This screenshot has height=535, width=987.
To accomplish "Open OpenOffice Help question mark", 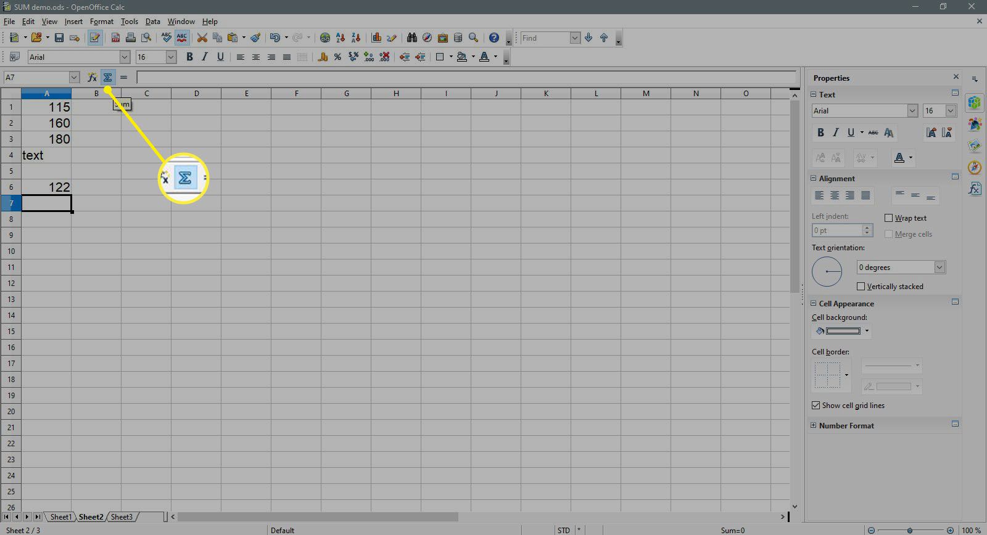I will tap(493, 38).
